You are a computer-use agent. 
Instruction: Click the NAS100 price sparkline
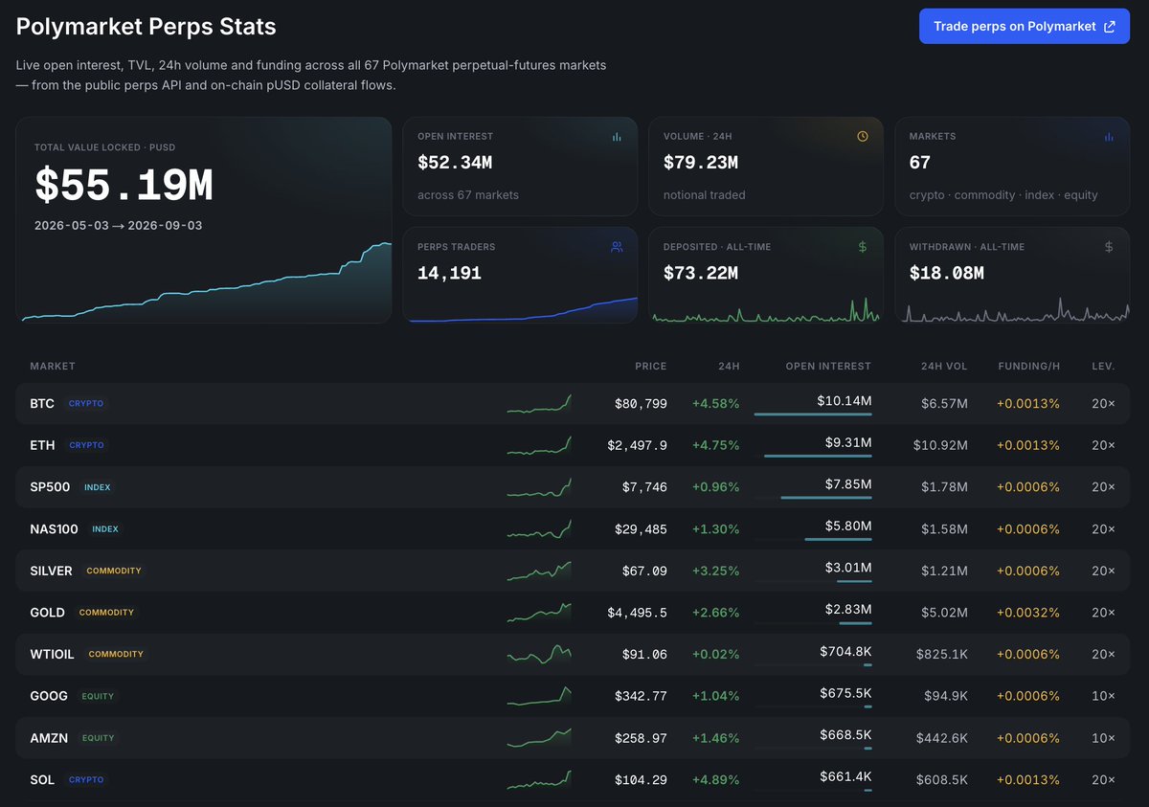(x=539, y=529)
